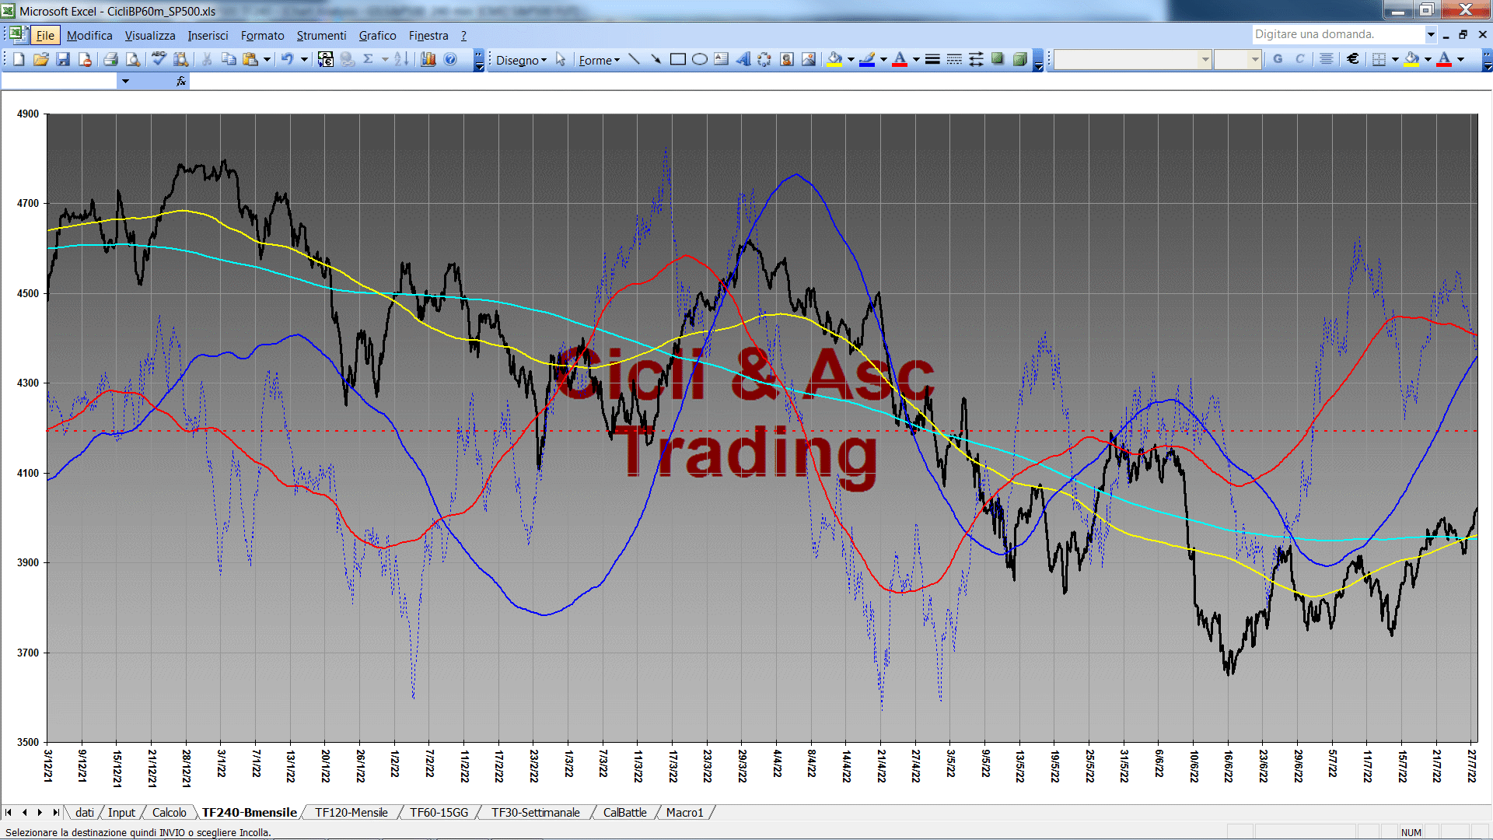This screenshot has width=1493, height=840.
Task: Switch to the dati sheet tab
Action: click(x=85, y=813)
